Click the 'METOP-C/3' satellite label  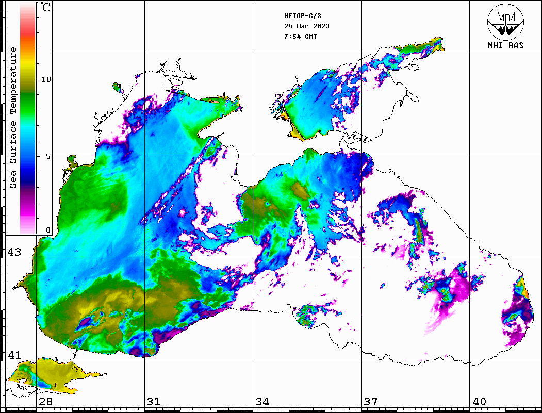[x=303, y=16]
